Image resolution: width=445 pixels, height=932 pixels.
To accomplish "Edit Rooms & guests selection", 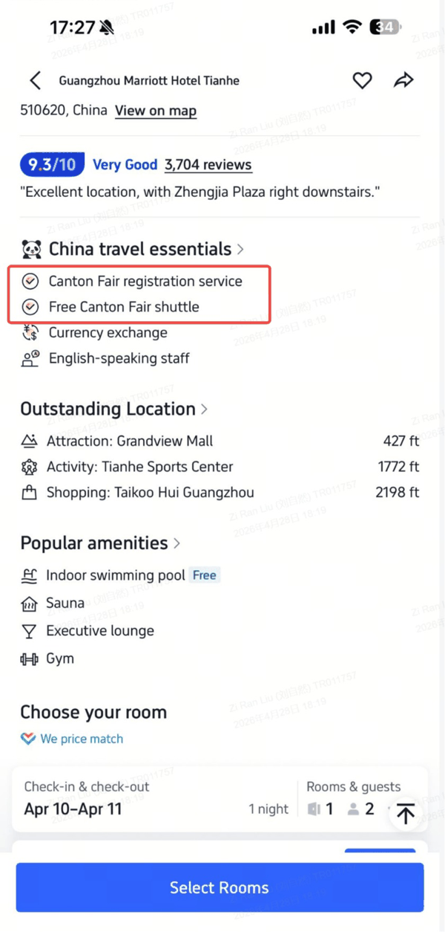I will coord(353,799).
